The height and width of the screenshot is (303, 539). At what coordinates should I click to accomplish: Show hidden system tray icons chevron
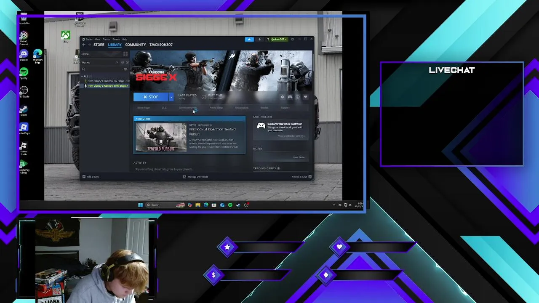[x=334, y=205]
